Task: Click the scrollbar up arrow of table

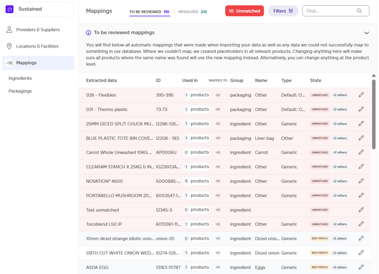Action: point(374,76)
